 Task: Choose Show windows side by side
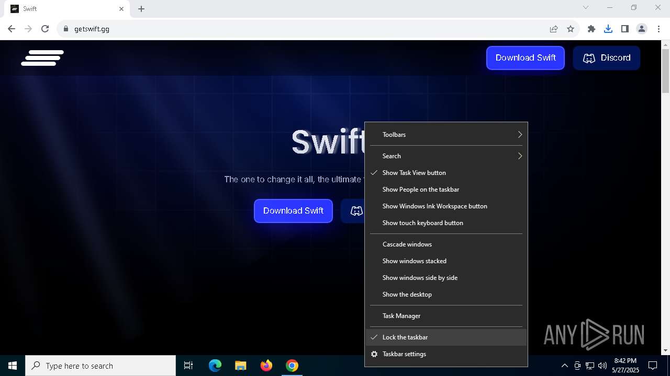[446, 278]
